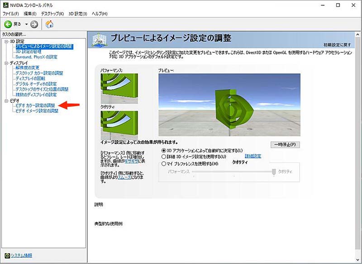Collapse the 3D 設定 tree node
362x264 pixels.
point(6,42)
